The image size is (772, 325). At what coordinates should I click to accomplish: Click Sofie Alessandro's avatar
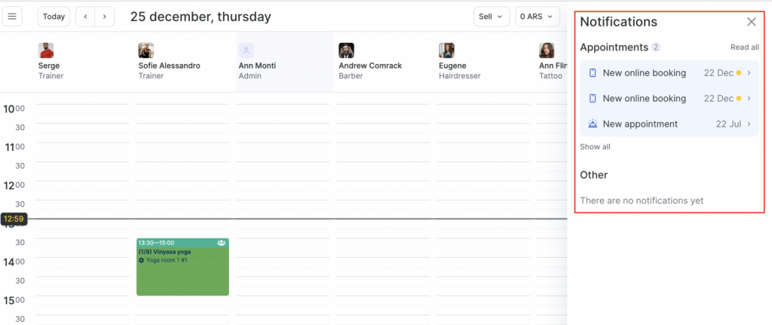point(146,51)
